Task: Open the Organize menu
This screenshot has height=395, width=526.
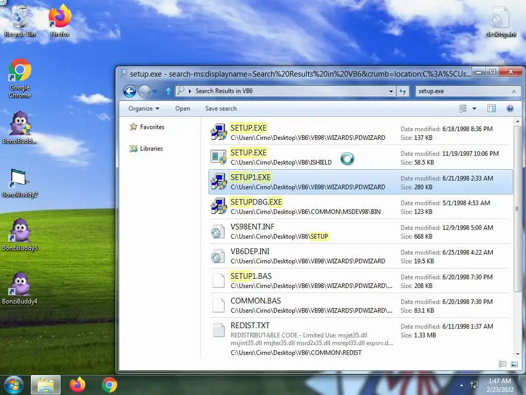Action: tap(144, 109)
